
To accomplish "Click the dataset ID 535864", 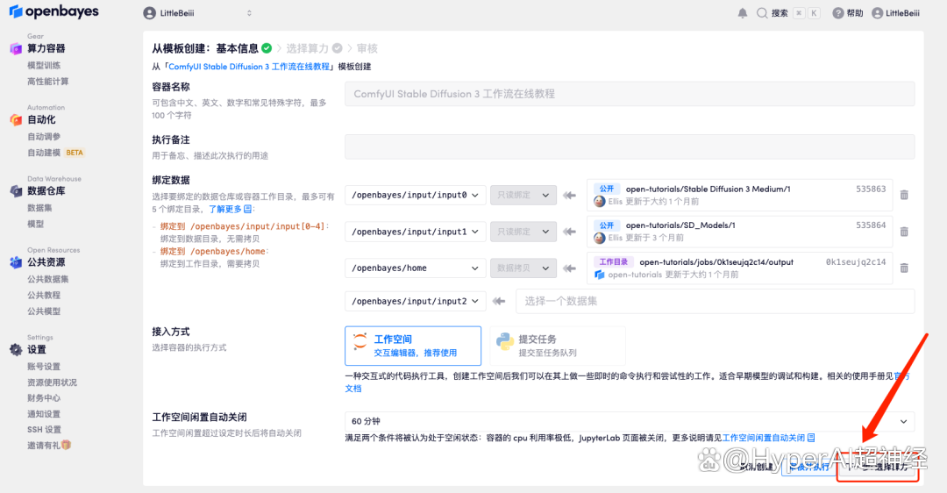I will point(871,225).
